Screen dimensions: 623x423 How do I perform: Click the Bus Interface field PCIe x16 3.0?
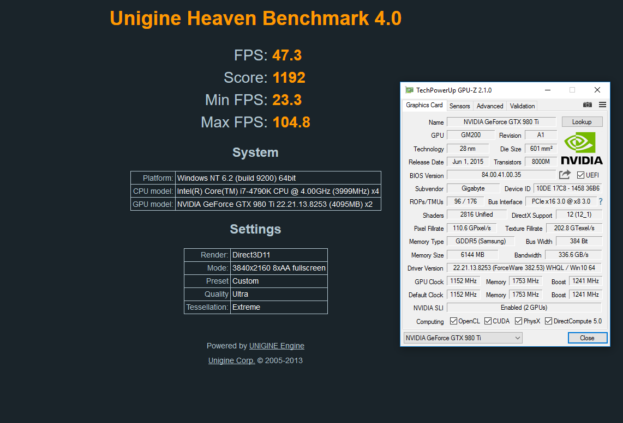point(561,201)
